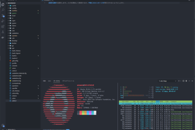
Task: Click the .cache folder icon
Action: (10, 5)
